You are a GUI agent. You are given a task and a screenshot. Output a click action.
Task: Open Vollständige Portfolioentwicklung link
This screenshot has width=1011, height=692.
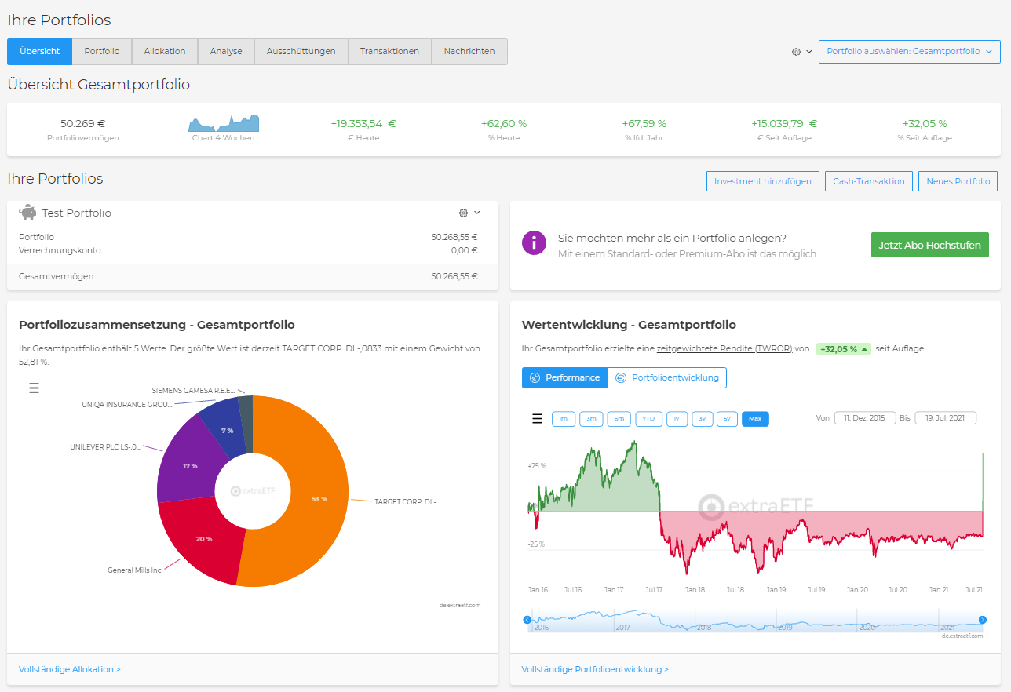[x=595, y=669]
